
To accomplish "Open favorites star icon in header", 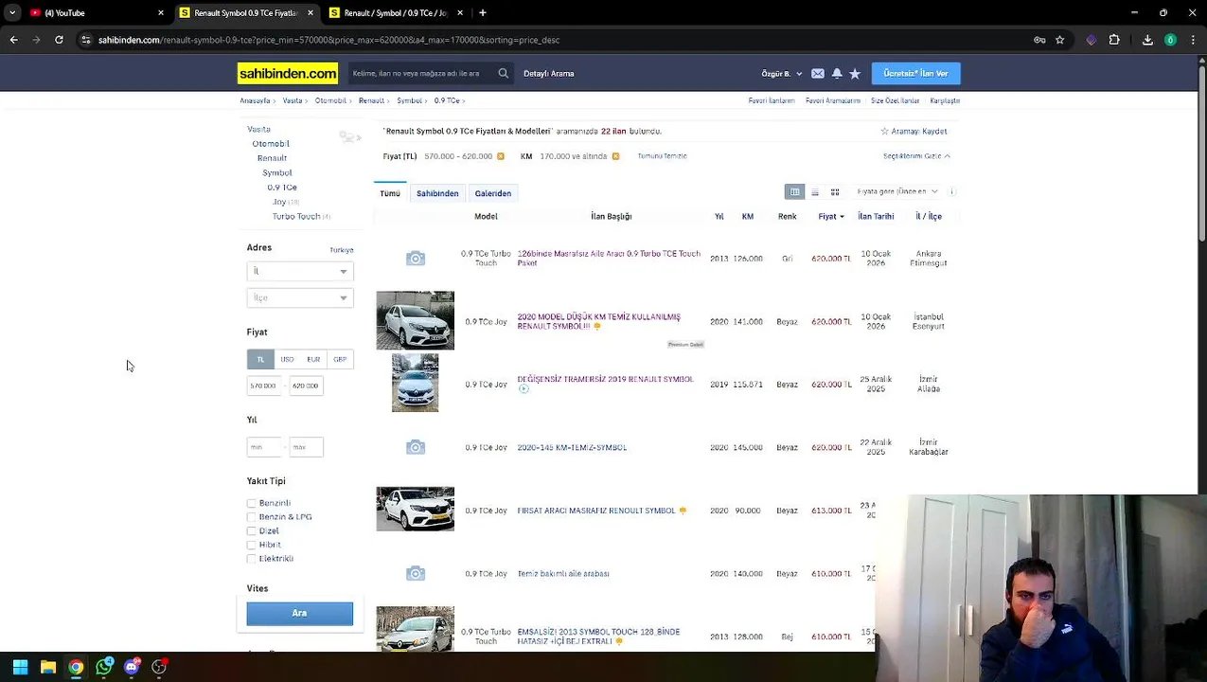I will coord(855,73).
